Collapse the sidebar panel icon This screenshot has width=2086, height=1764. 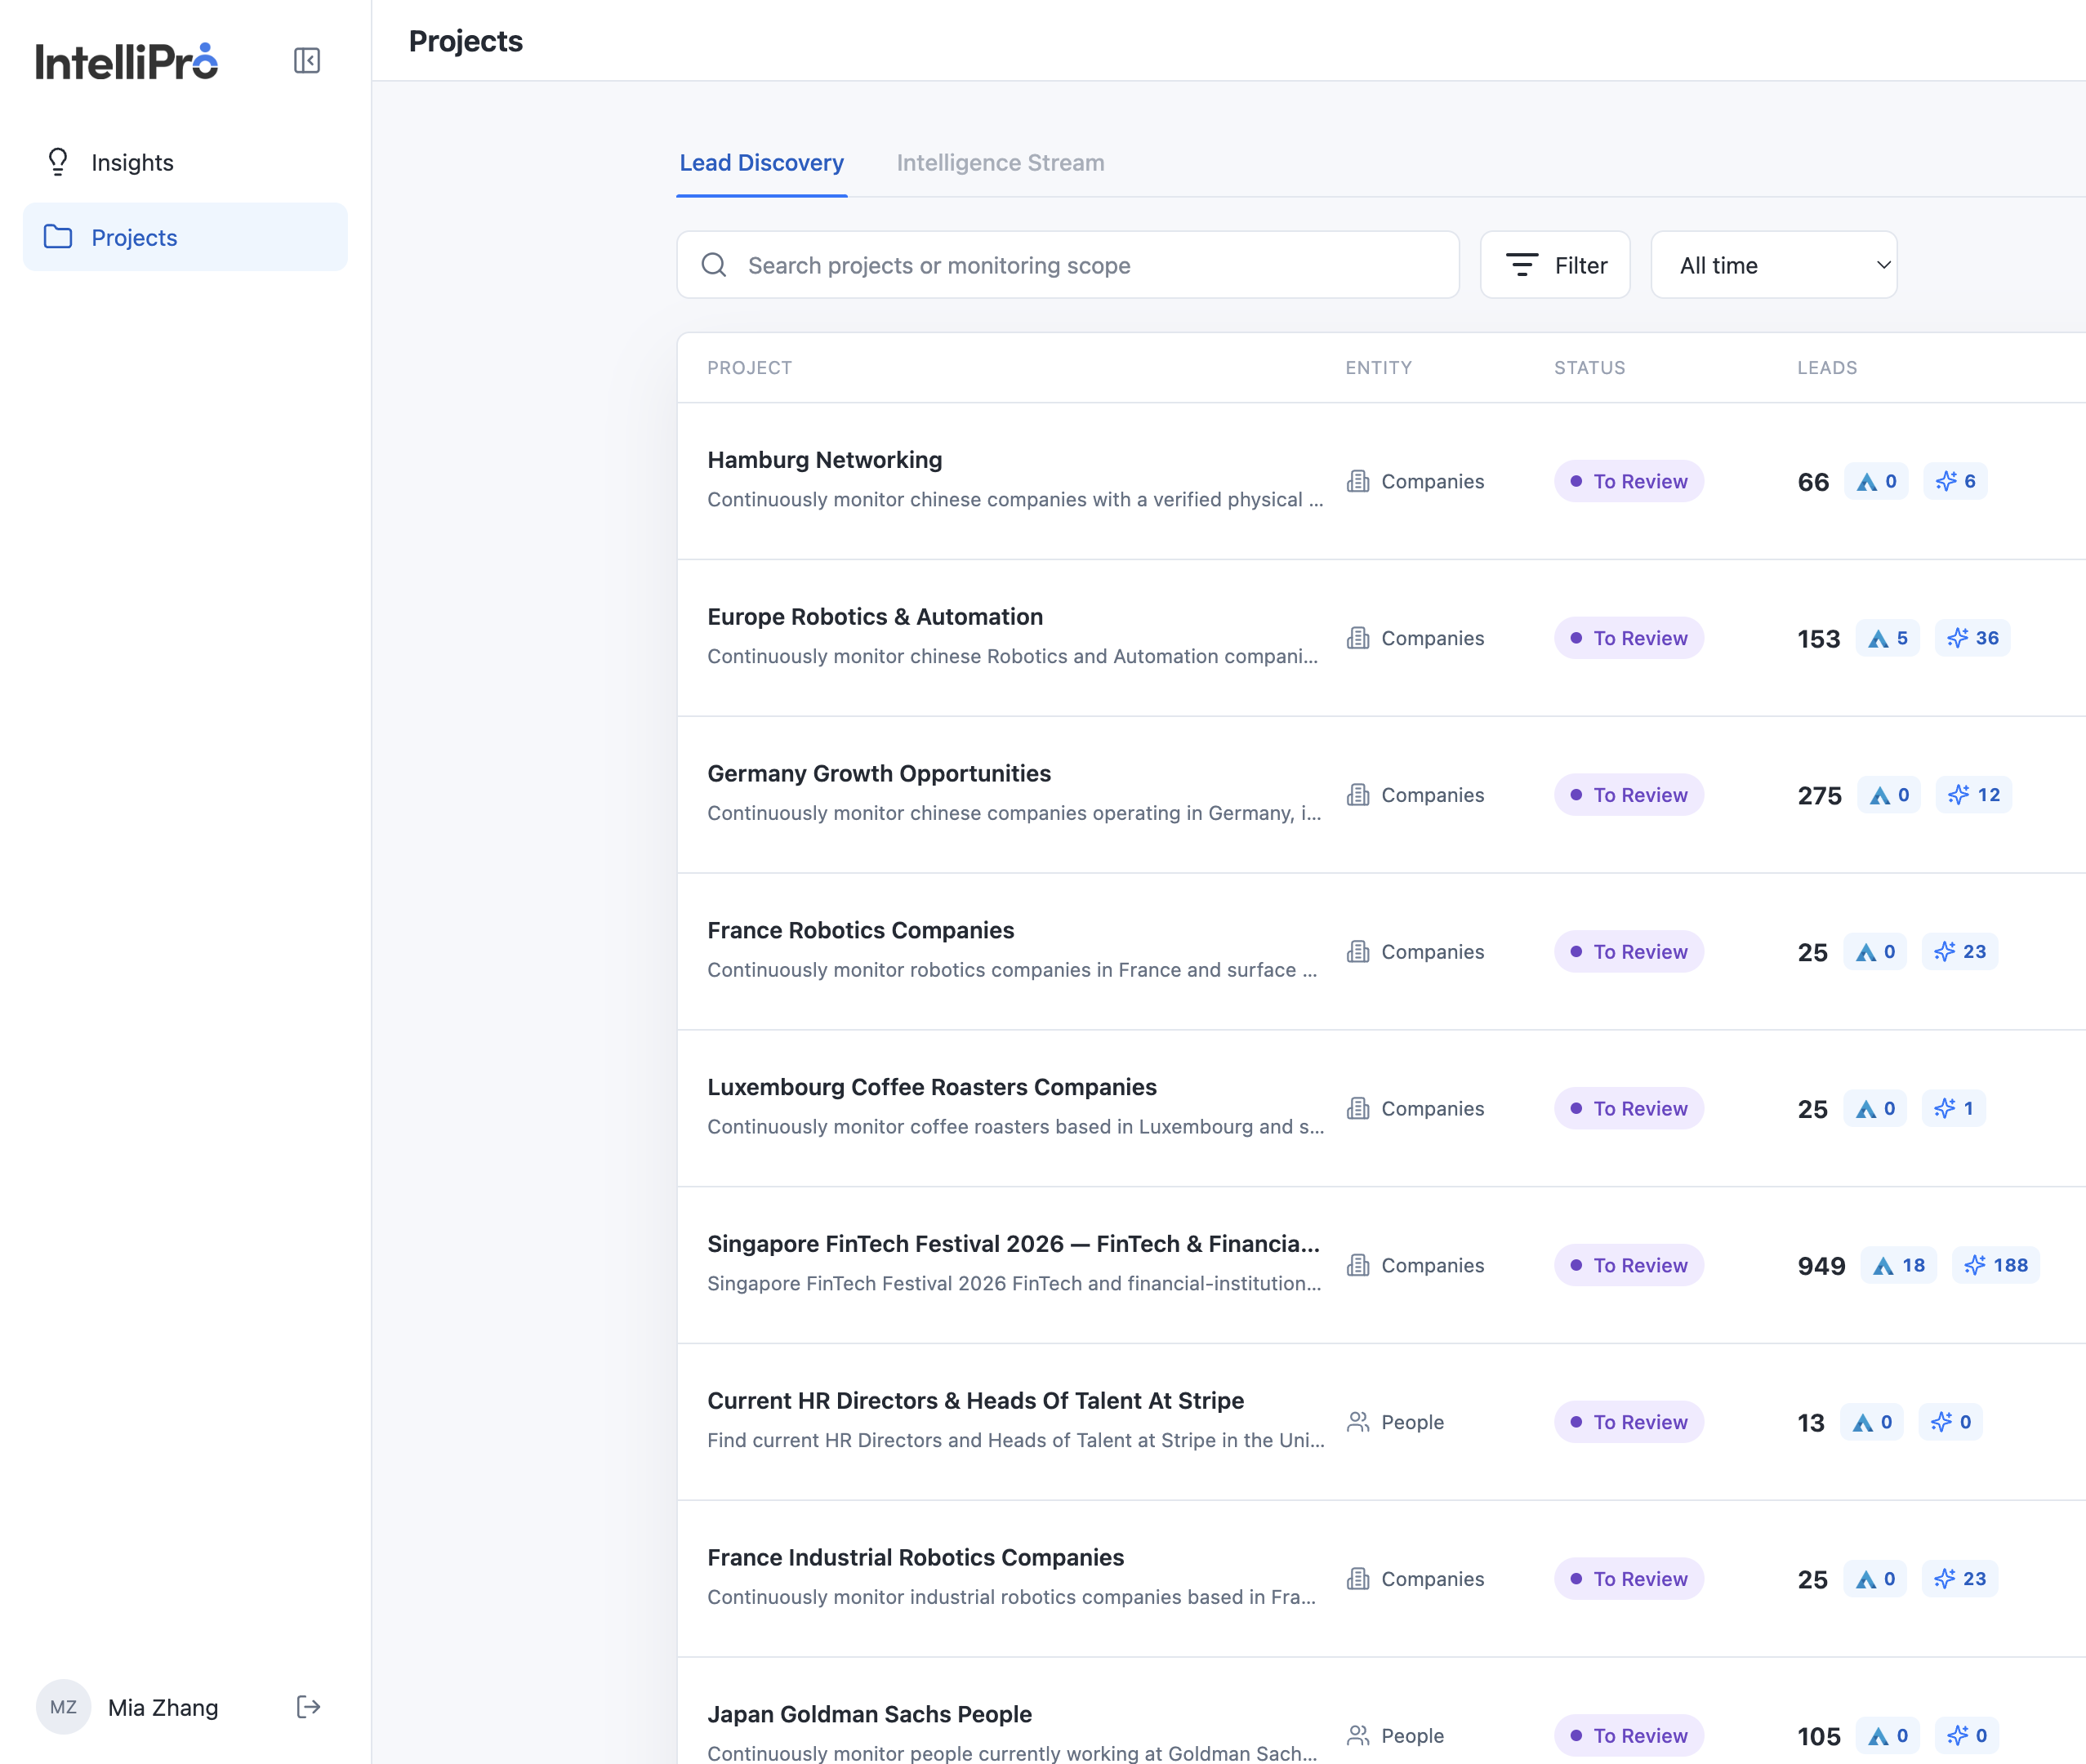tap(307, 61)
